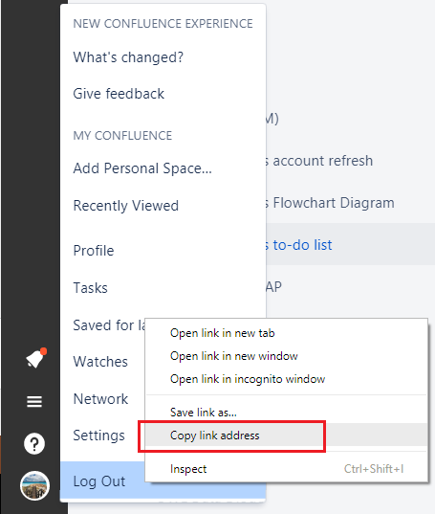Open the help question mark icon
This screenshot has height=514, width=435.
pos(34,444)
